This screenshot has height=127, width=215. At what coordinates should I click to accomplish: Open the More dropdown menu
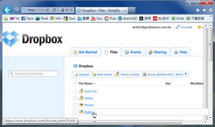coord(181,74)
